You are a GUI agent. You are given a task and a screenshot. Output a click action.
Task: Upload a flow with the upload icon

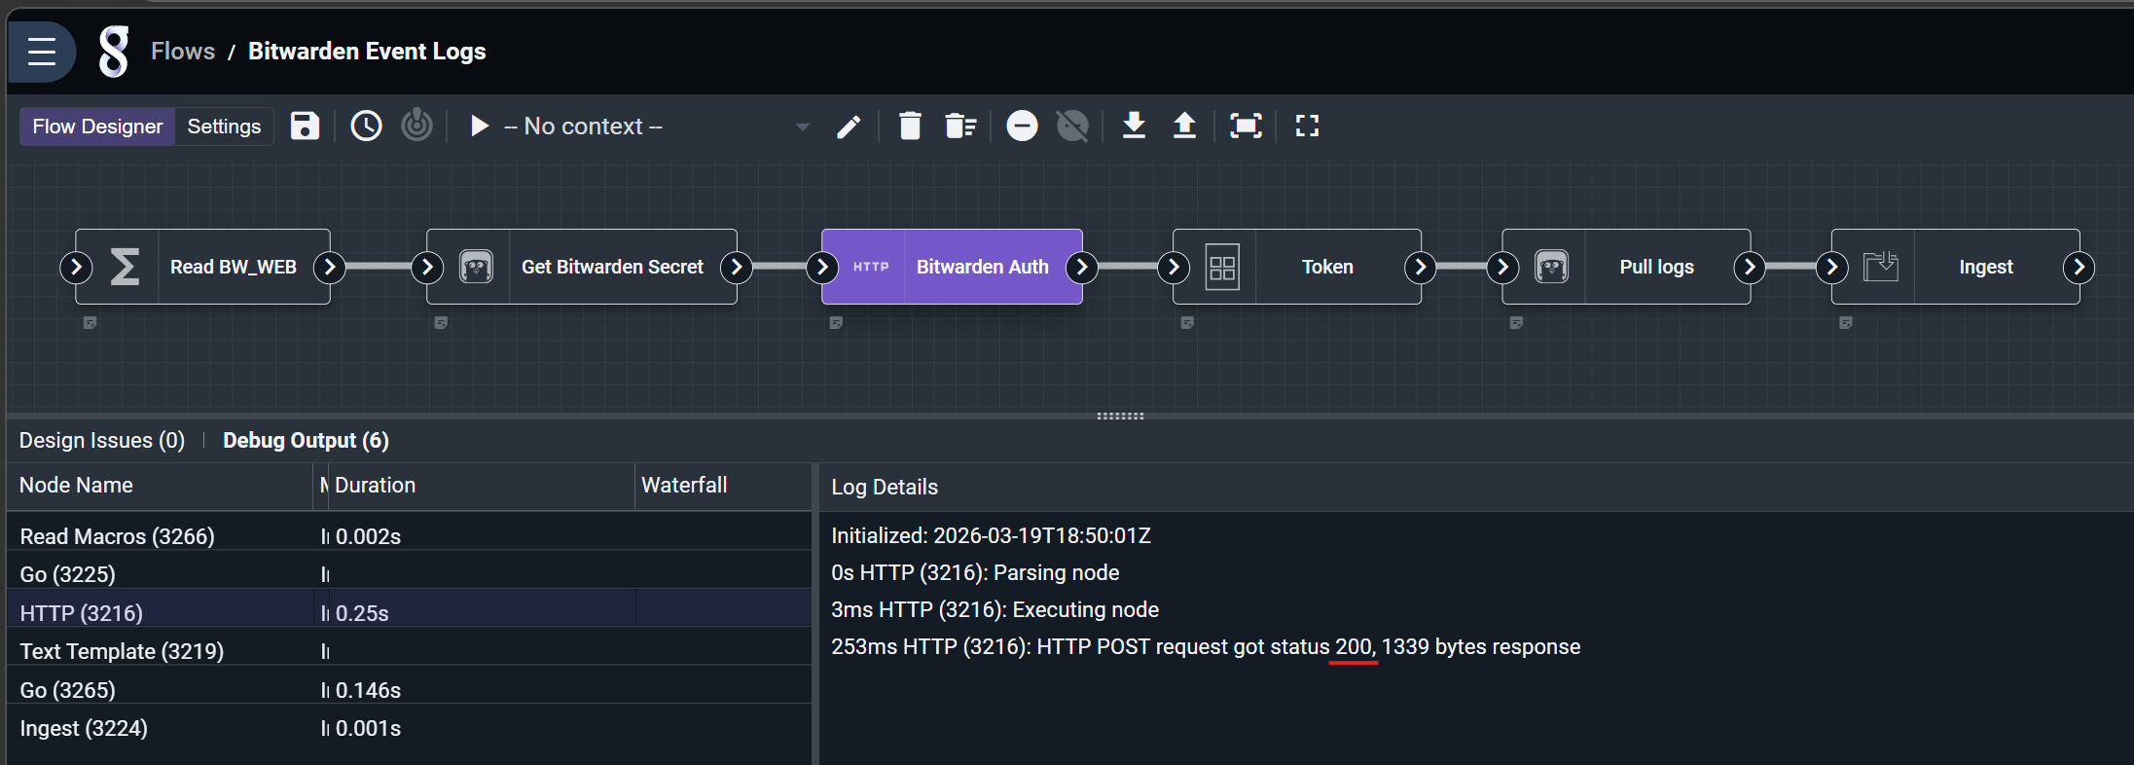click(x=1184, y=126)
